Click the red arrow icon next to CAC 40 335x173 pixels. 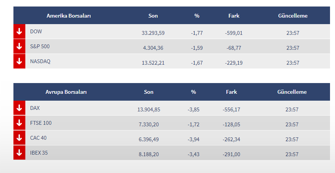tap(19, 138)
